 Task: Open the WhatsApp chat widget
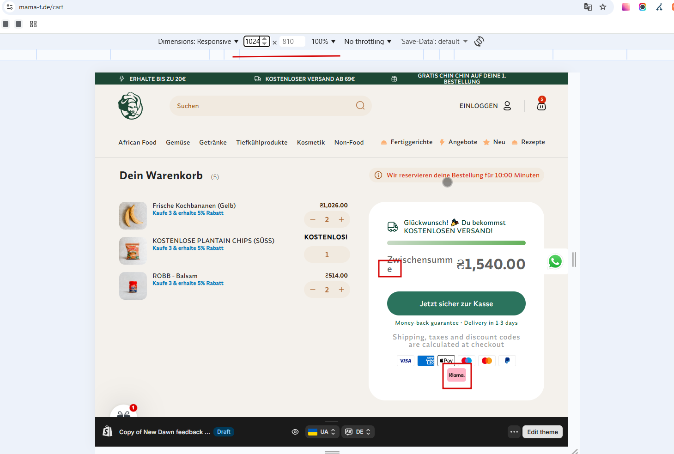(555, 261)
